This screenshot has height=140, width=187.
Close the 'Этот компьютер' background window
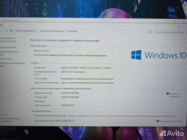click(183, 22)
